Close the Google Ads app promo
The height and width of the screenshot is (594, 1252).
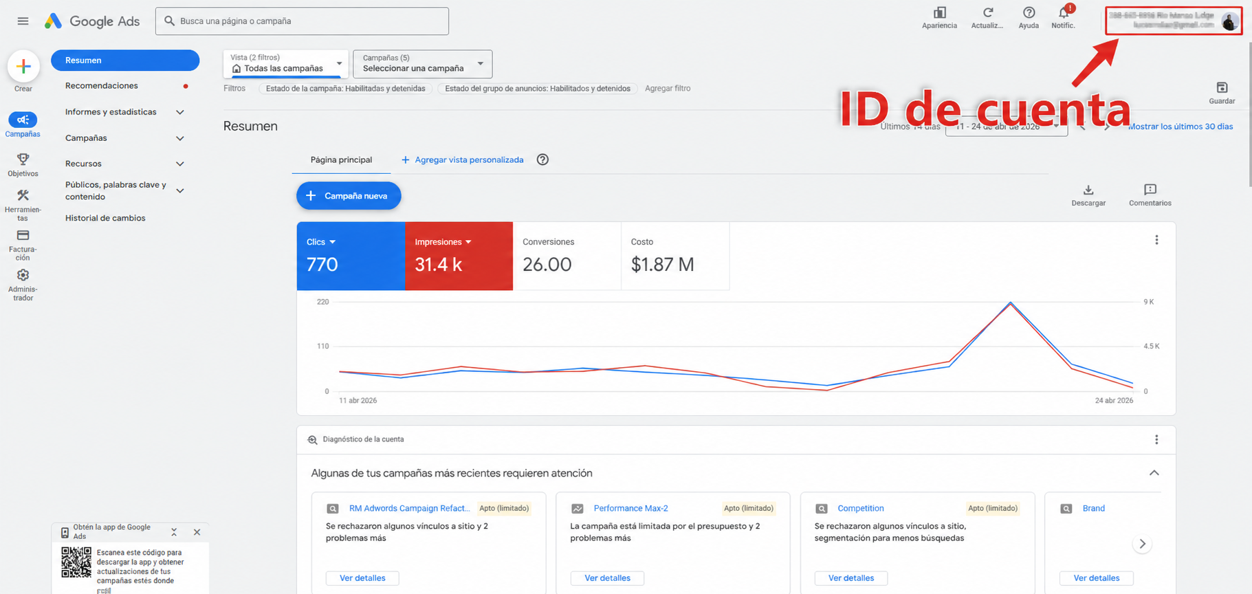[x=197, y=532]
